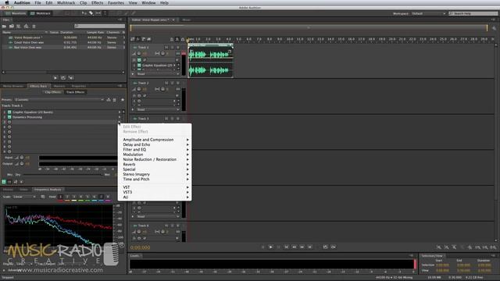Open the Effects menu in menu bar

point(97,3)
